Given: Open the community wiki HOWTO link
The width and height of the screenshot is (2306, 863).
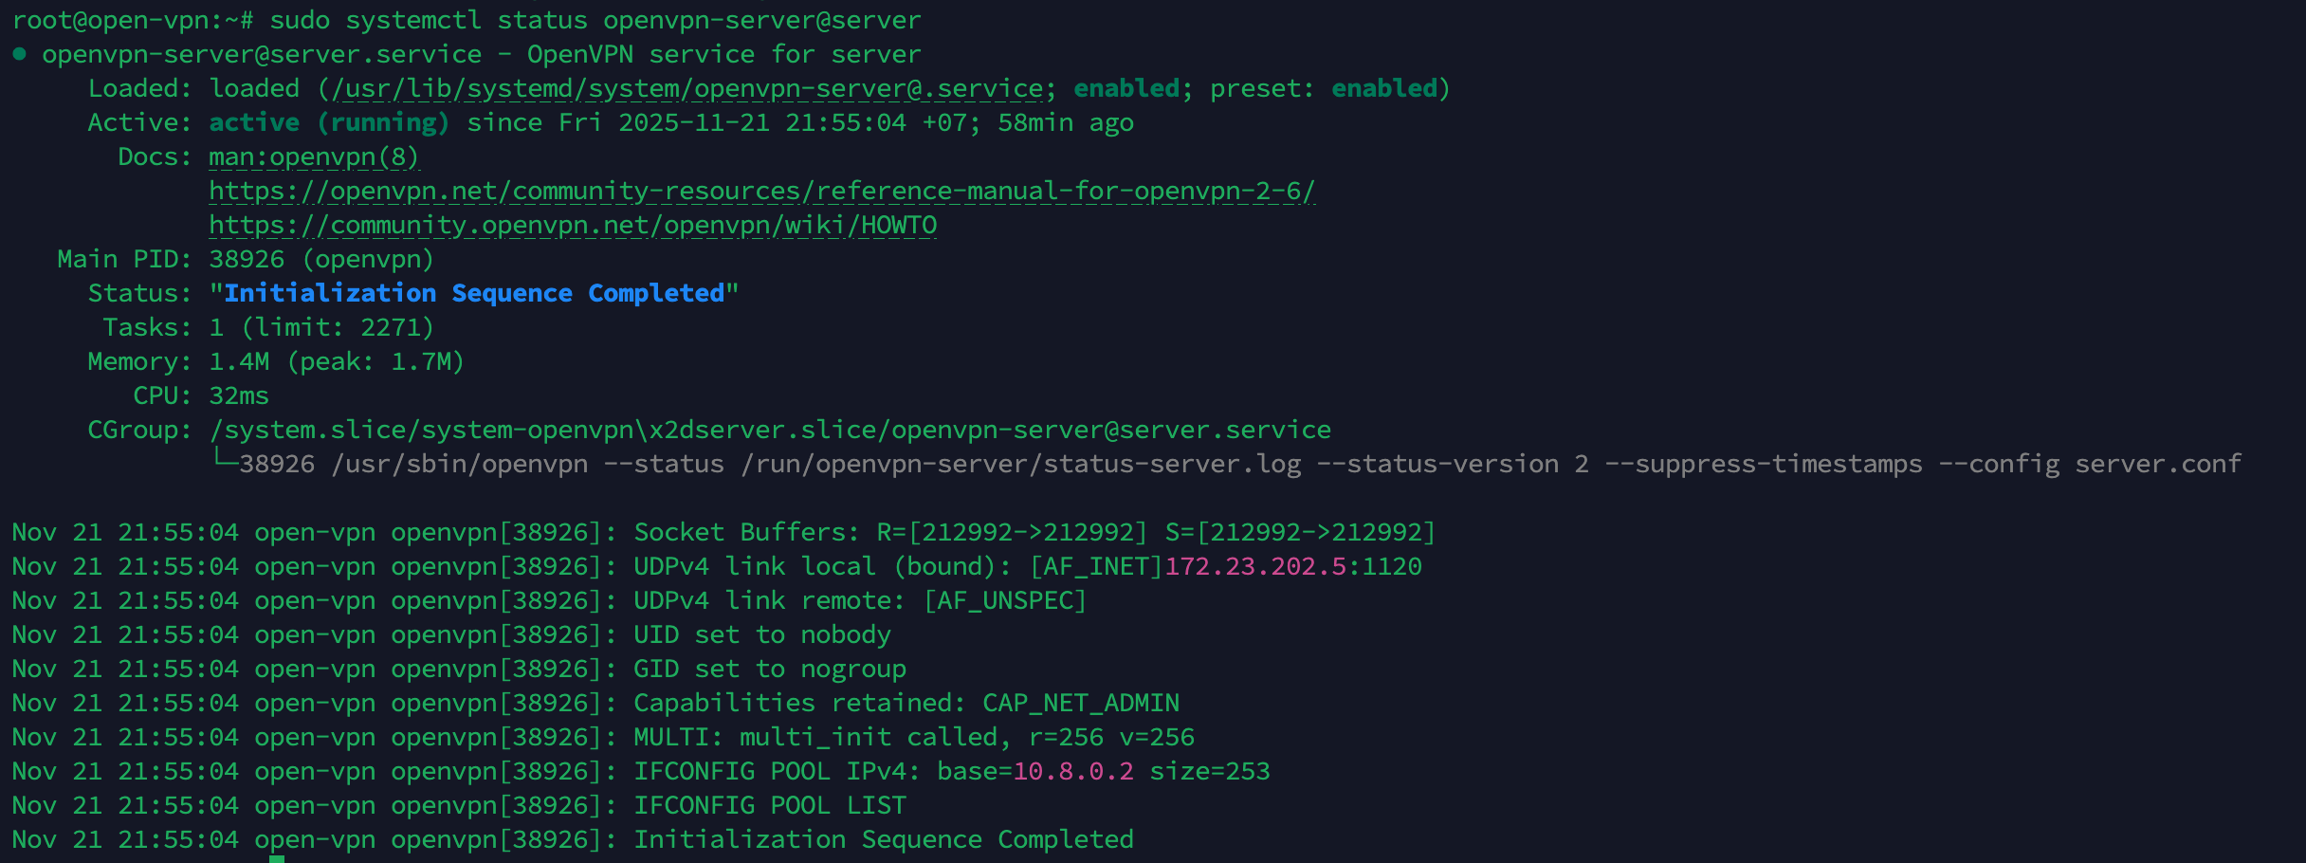Looking at the screenshot, I should [573, 225].
